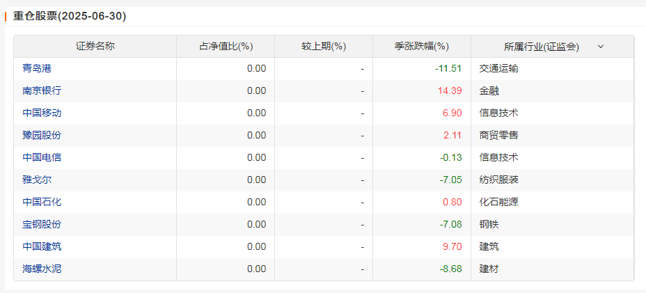
Task: Click the 0.00 net value of 青岛港
Action: click(257, 68)
